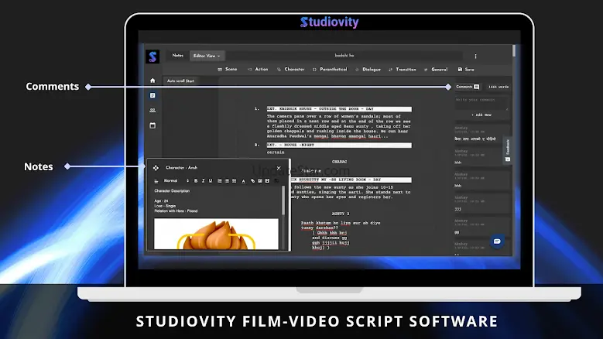
Task: Insert a Character element
Action: [291, 70]
